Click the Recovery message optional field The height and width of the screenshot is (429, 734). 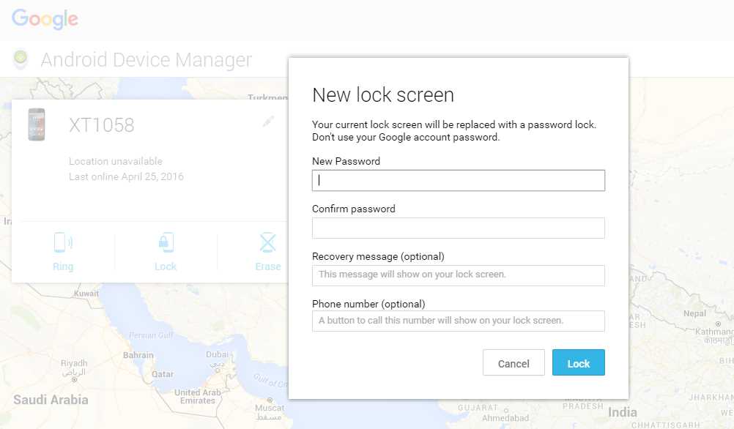tap(458, 275)
